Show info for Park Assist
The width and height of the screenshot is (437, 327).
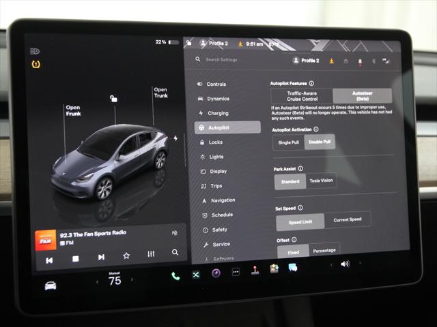point(300,168)
